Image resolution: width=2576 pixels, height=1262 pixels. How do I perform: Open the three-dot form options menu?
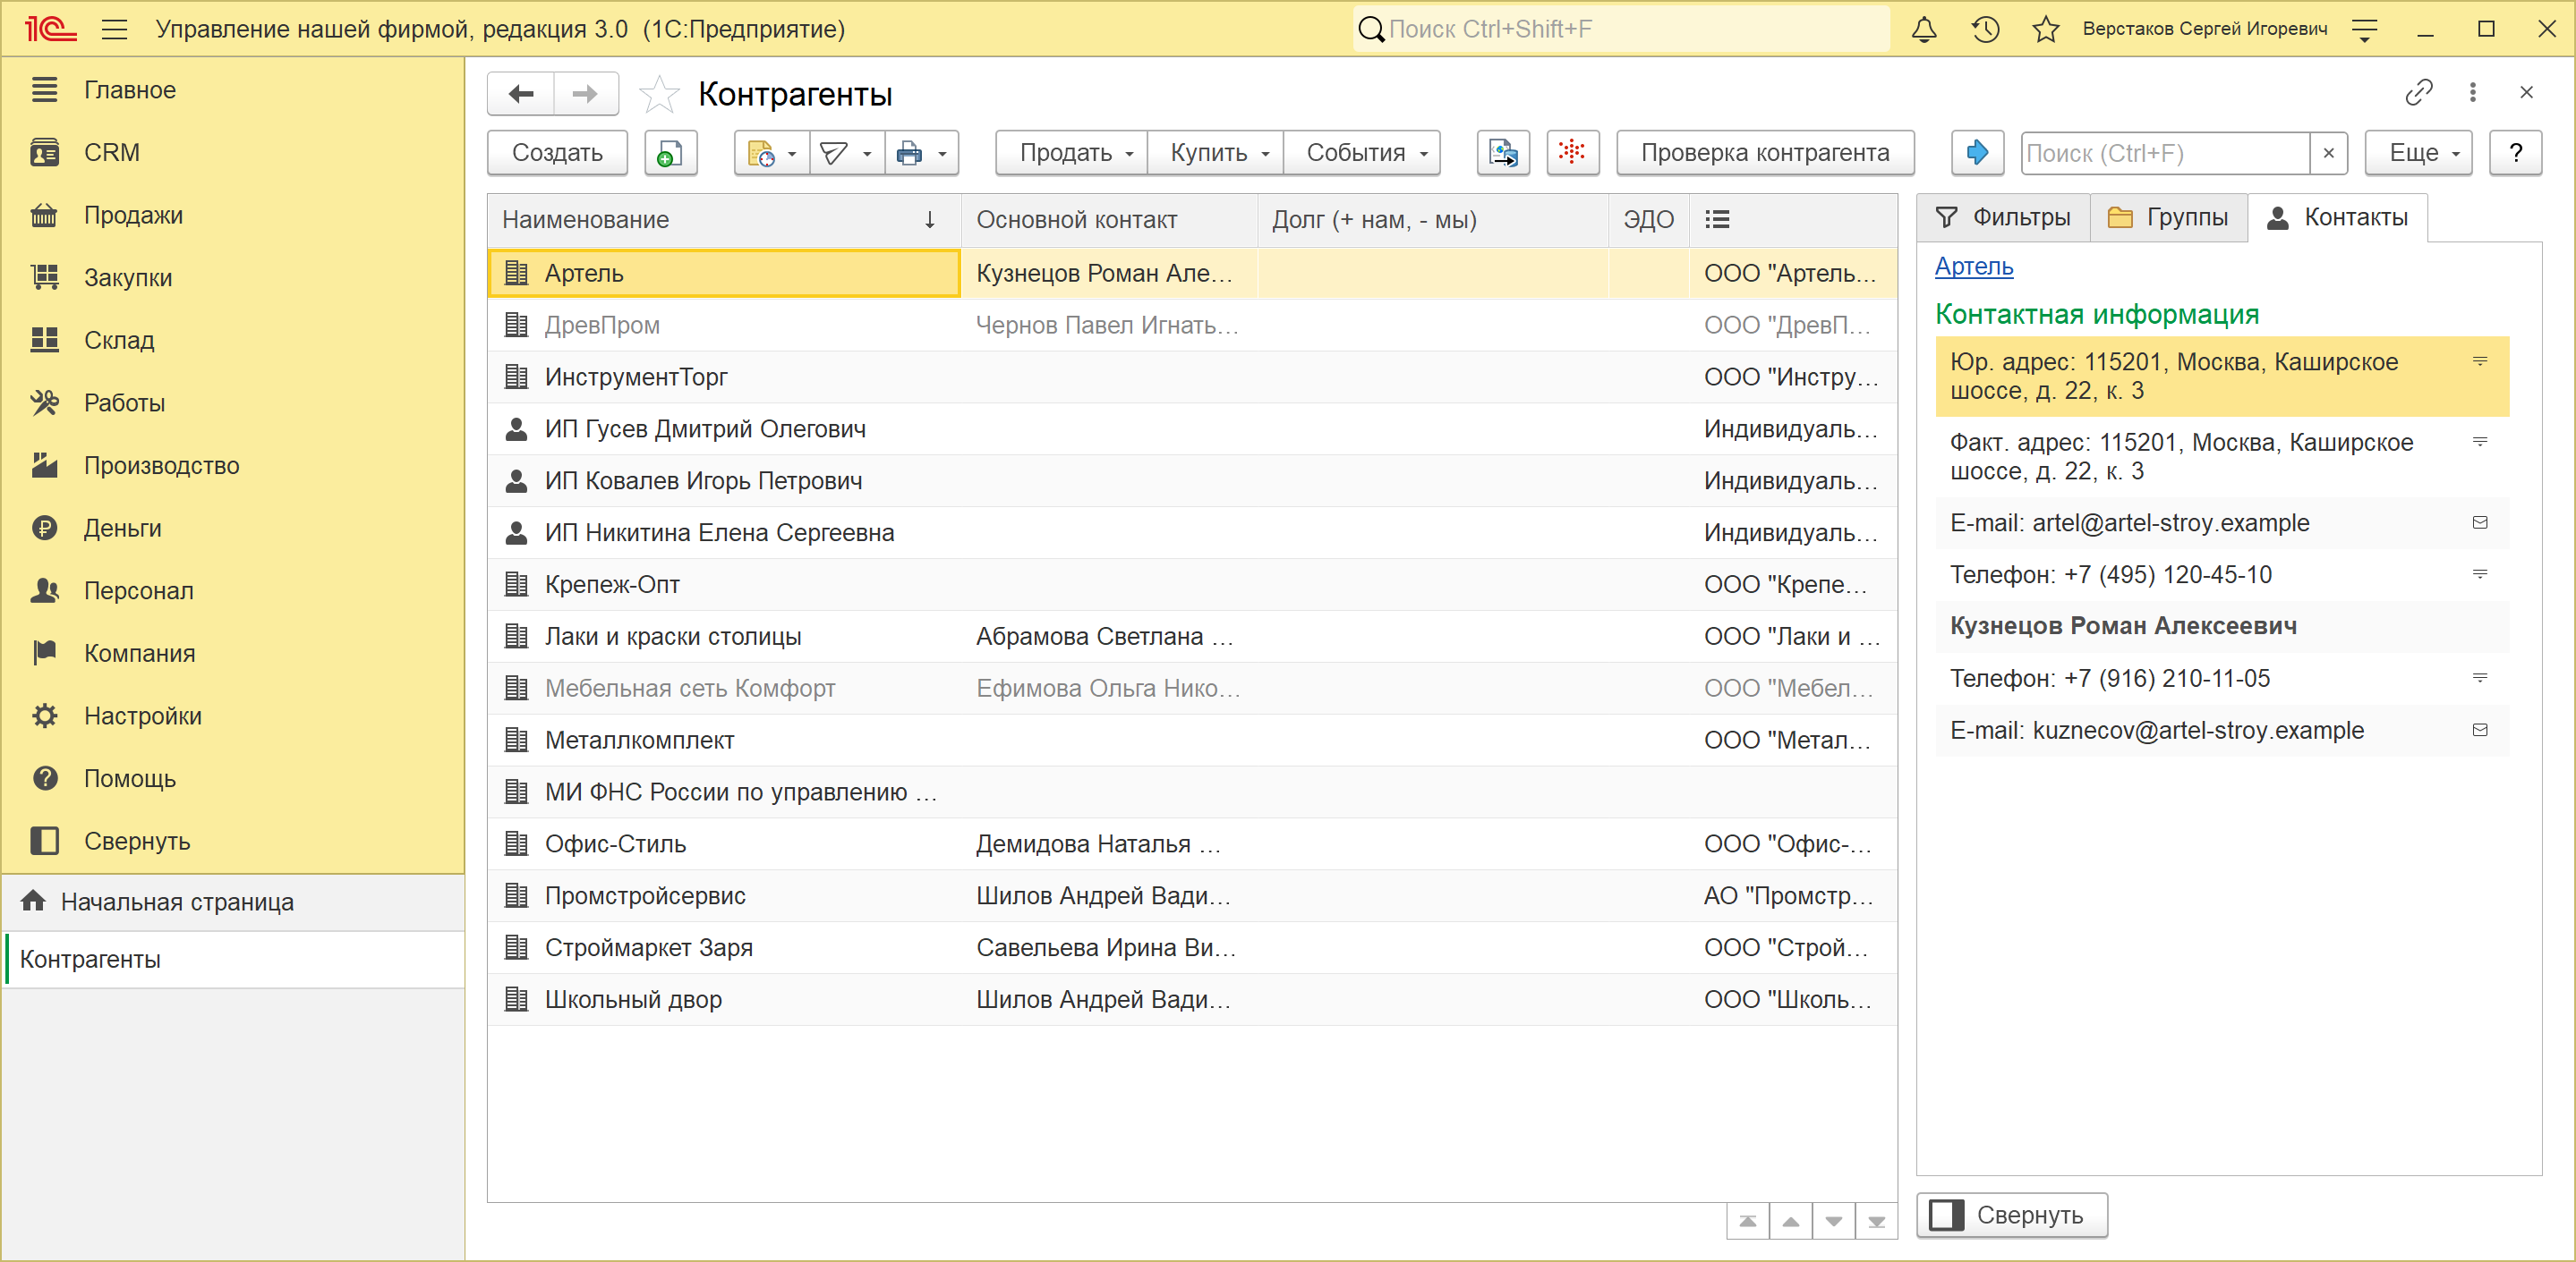click(x=2473, y=93)
